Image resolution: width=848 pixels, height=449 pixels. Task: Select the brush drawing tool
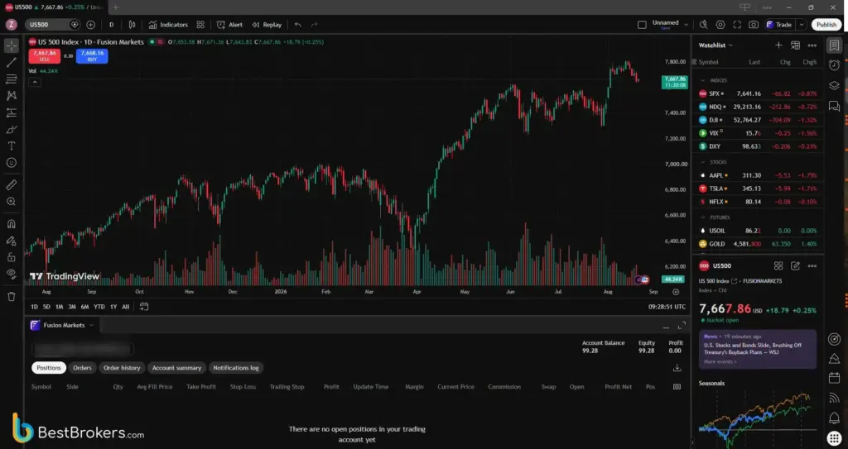pos(12,130)
